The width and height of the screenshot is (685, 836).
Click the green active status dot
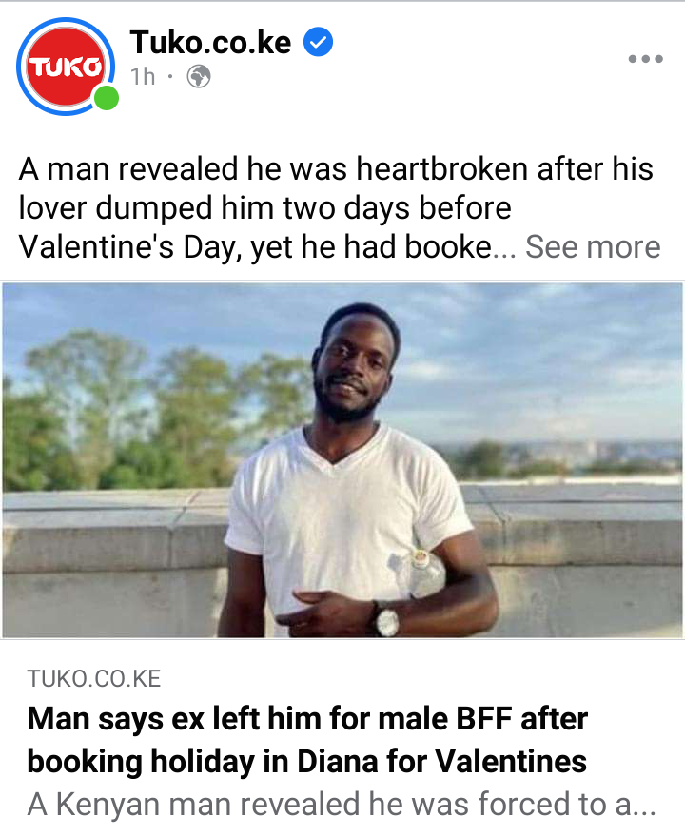(x=107, y=98)
